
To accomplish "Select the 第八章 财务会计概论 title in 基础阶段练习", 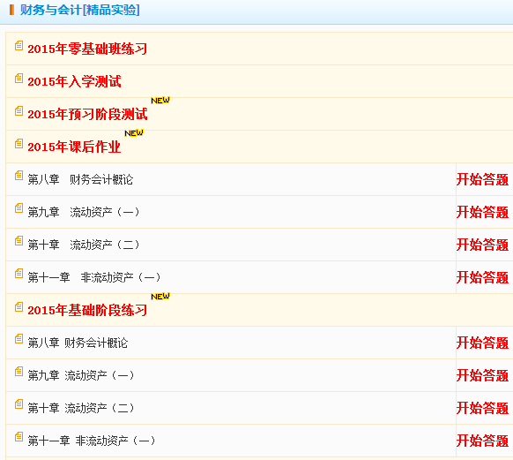I will pyautogui.click(x=78, y=343).
